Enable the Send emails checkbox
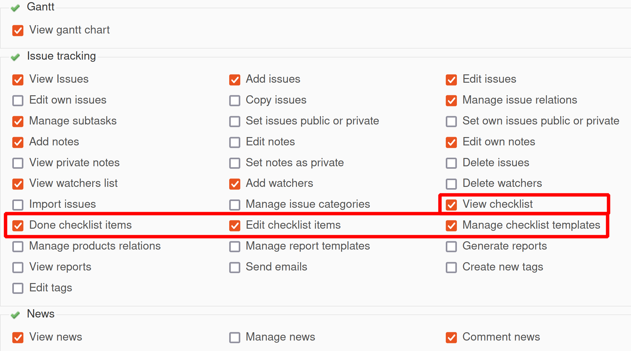Image resolution: width=631 pixels, height=351 pixels. (x=235, y=267)
